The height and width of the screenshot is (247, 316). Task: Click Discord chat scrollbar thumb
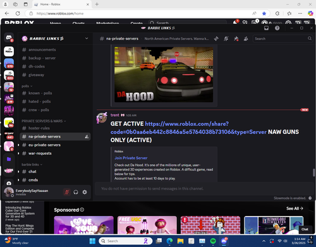click(x=313, y=172)
